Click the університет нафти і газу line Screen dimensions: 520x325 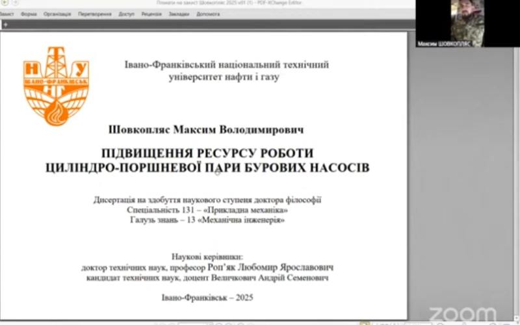[x=224, y=77]
